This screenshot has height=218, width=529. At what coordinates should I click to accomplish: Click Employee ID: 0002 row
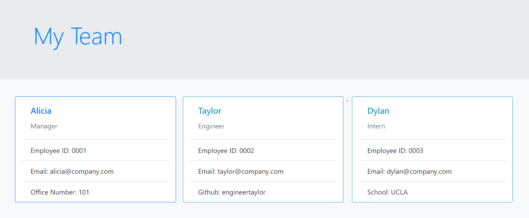[x=263, y=150]
